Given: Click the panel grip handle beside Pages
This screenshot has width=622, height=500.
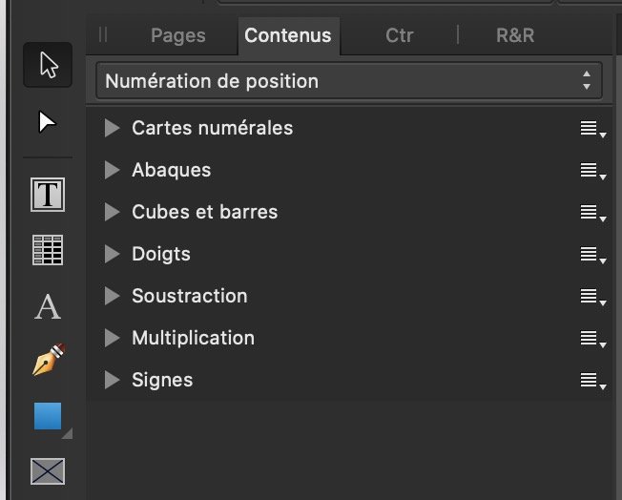Looking at the screenshot, I should coord(103,34).
